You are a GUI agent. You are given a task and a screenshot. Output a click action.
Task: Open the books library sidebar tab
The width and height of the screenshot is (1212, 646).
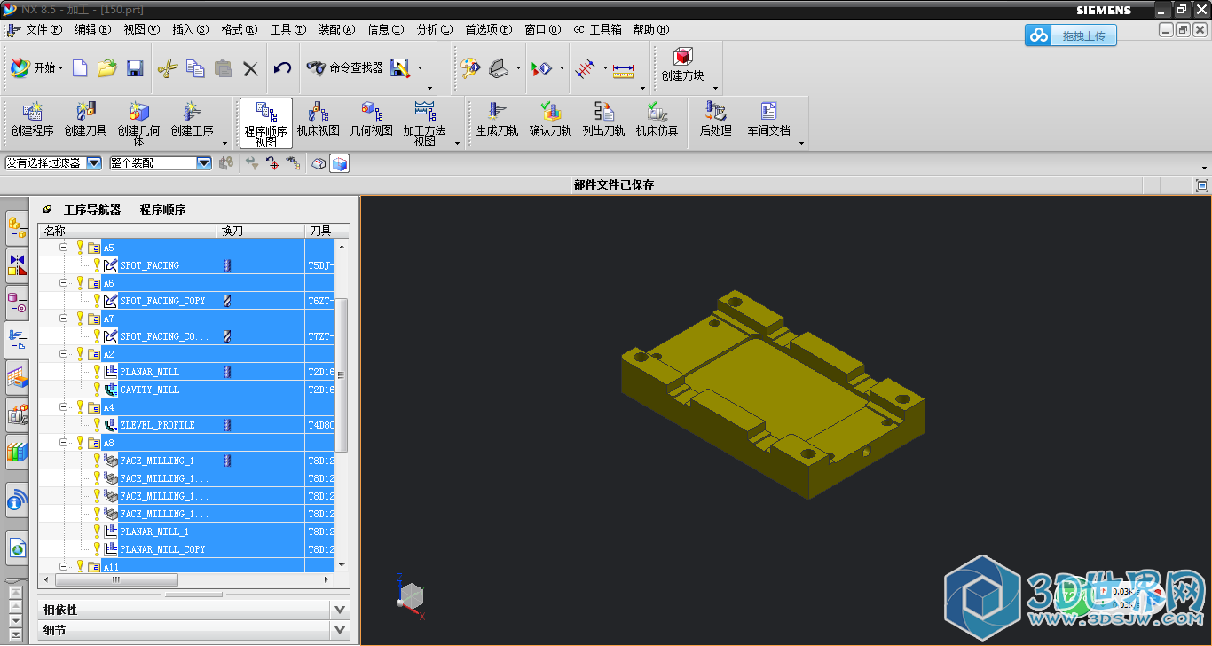[x=17, y=453]
